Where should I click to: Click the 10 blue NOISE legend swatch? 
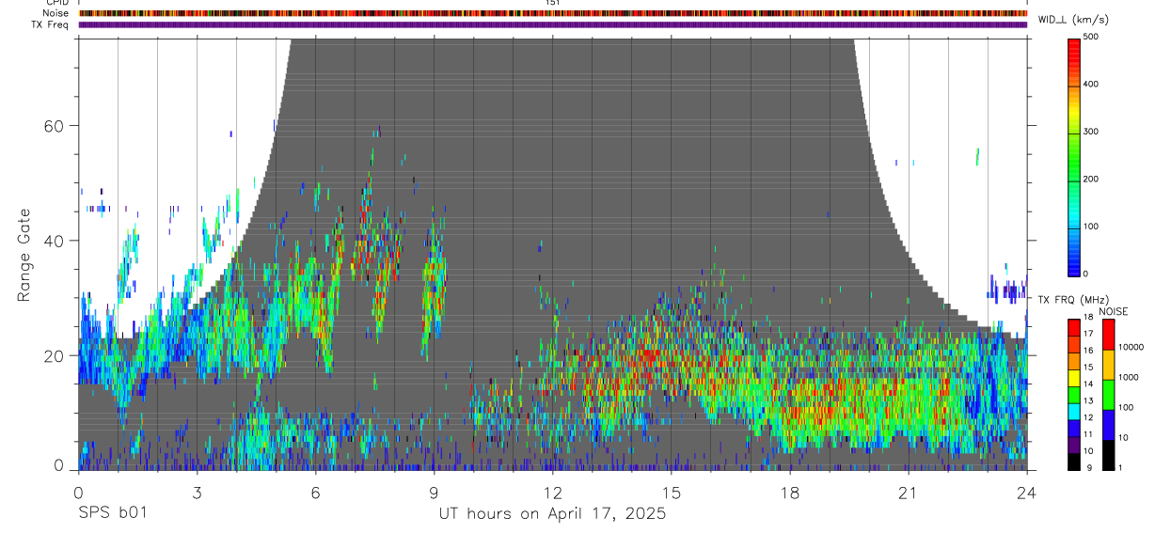click(1109, 425)
